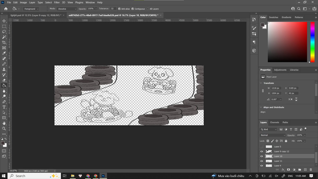The width and height of the screenshot is (318, 179).
Task: Select the Zoom tool
Action: pyautogui.click(x=4, y=129)
